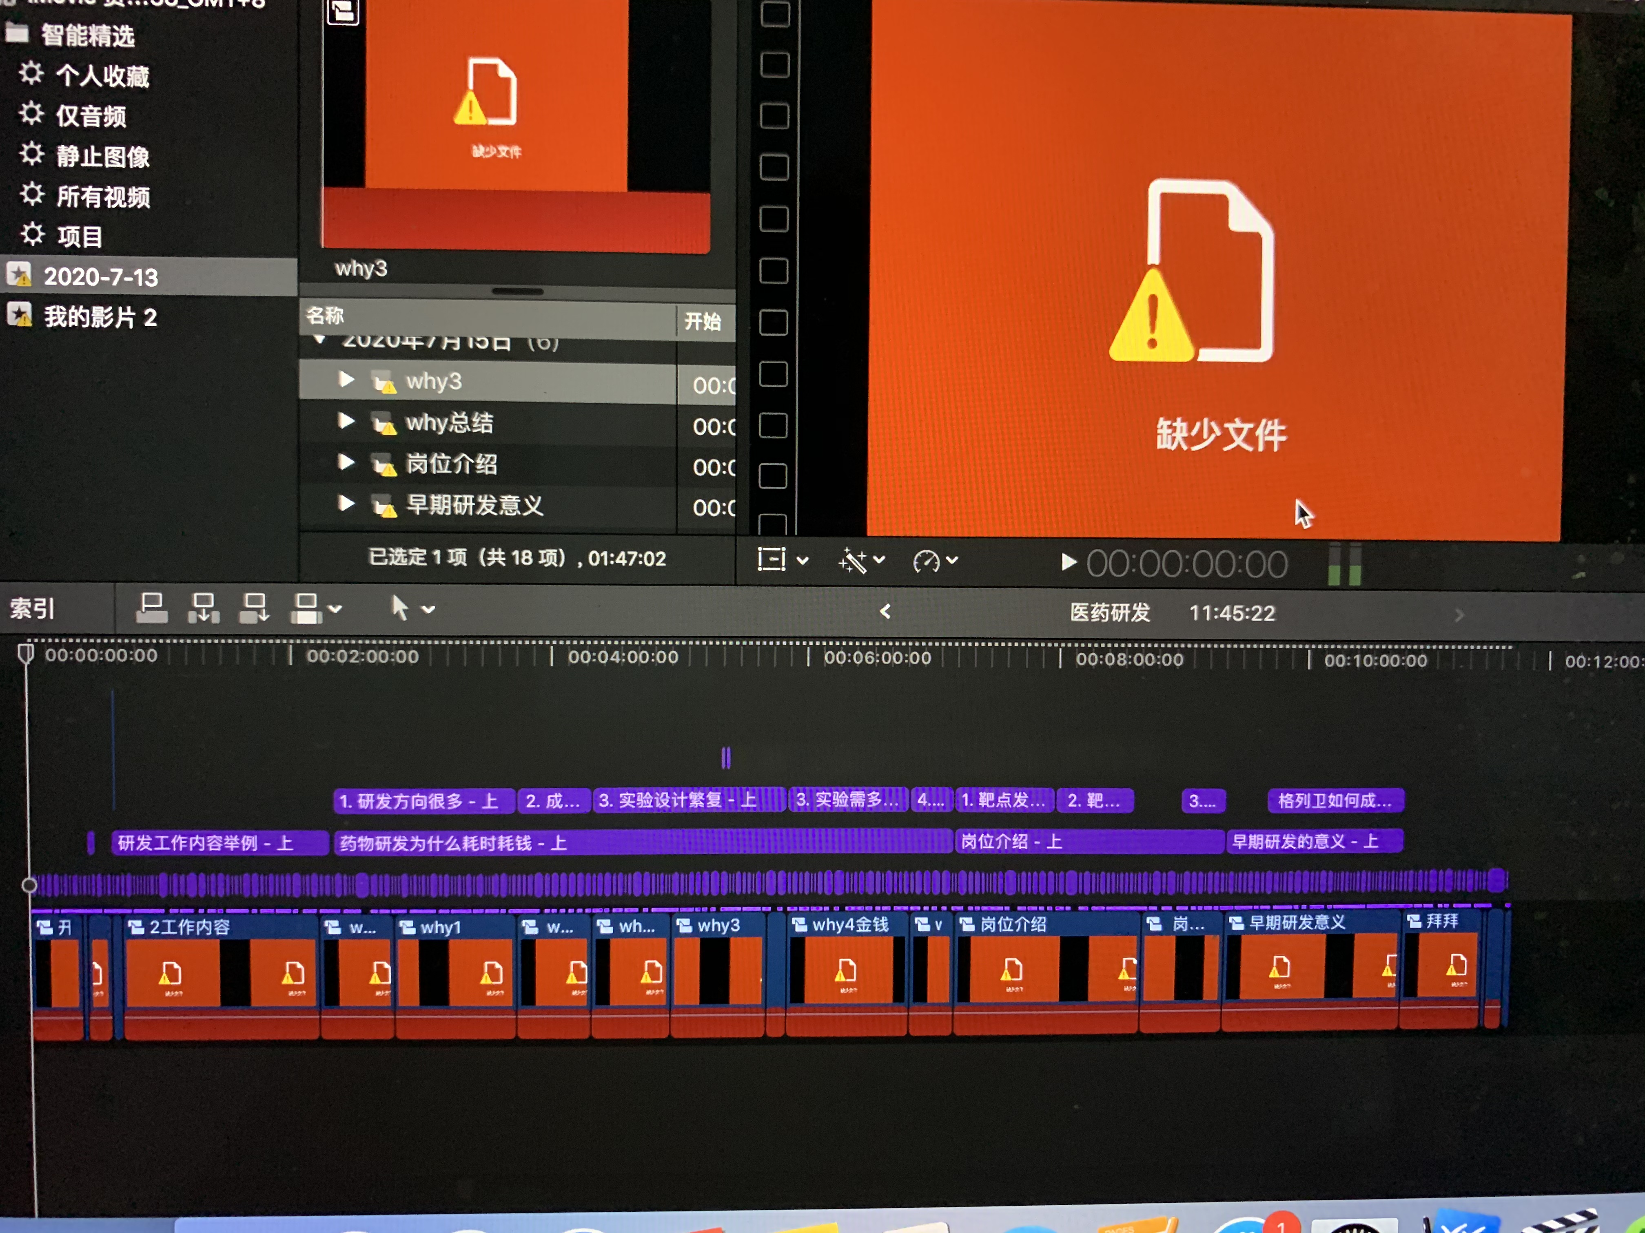Select 仅音频 smart collection
This screenshot has height=1233, width=1645.
91,116
